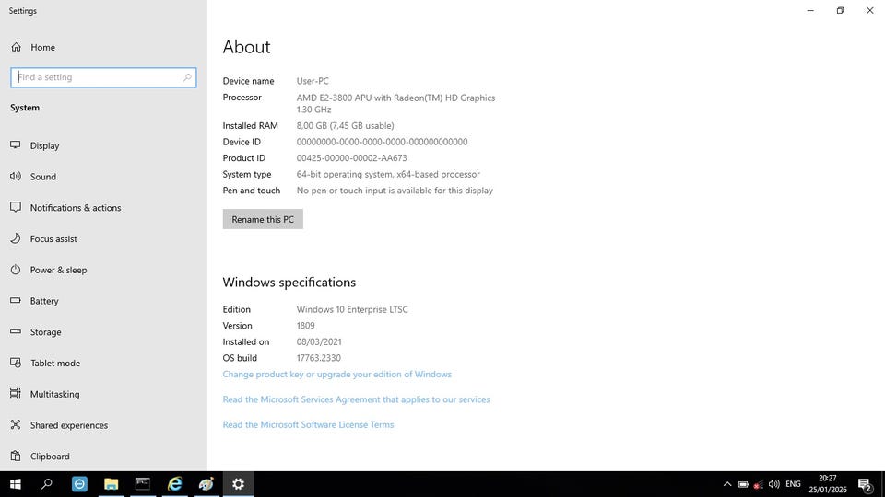885x497 pixels.
Task: Open Change product key or upgrade link
Action: pos(337,375)
